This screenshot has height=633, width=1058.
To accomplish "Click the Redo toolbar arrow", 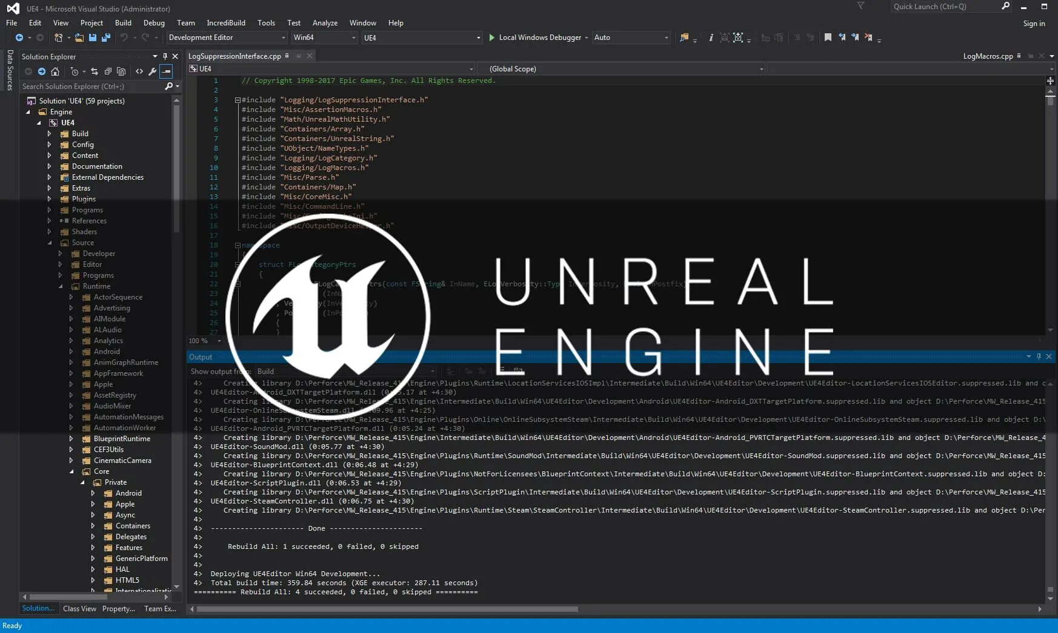I will (145, 38).
